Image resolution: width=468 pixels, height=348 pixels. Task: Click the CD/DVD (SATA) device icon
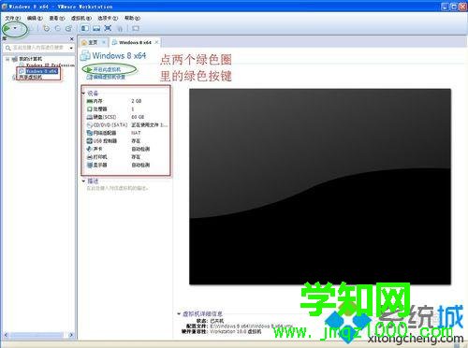[90, 125]
